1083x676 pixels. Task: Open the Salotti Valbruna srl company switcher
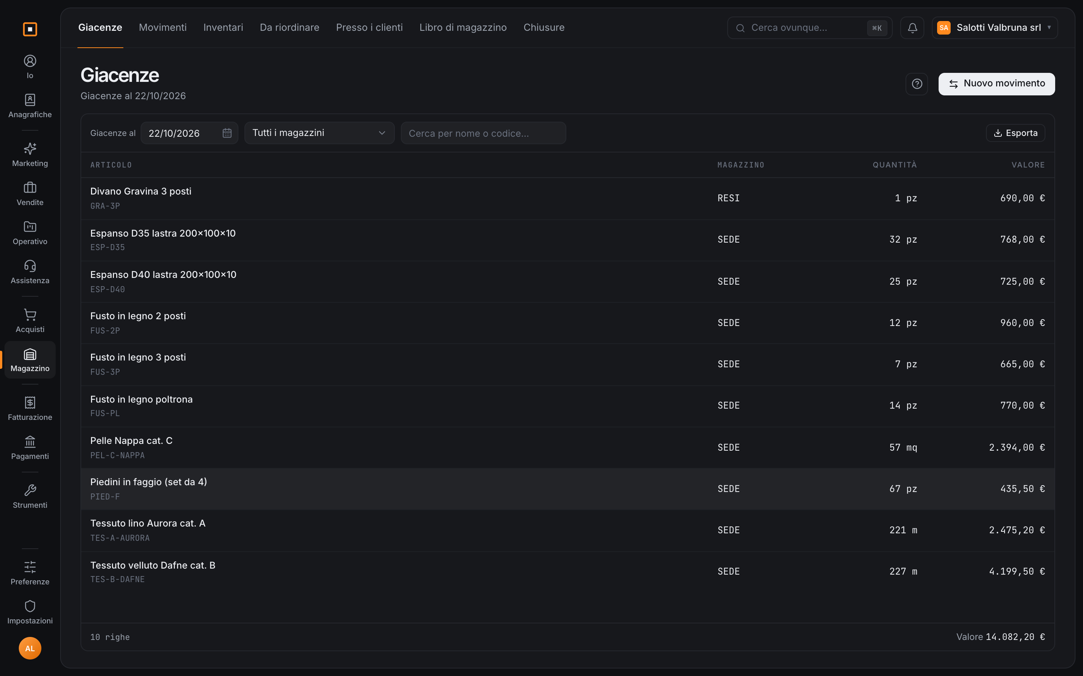(995, 28)
